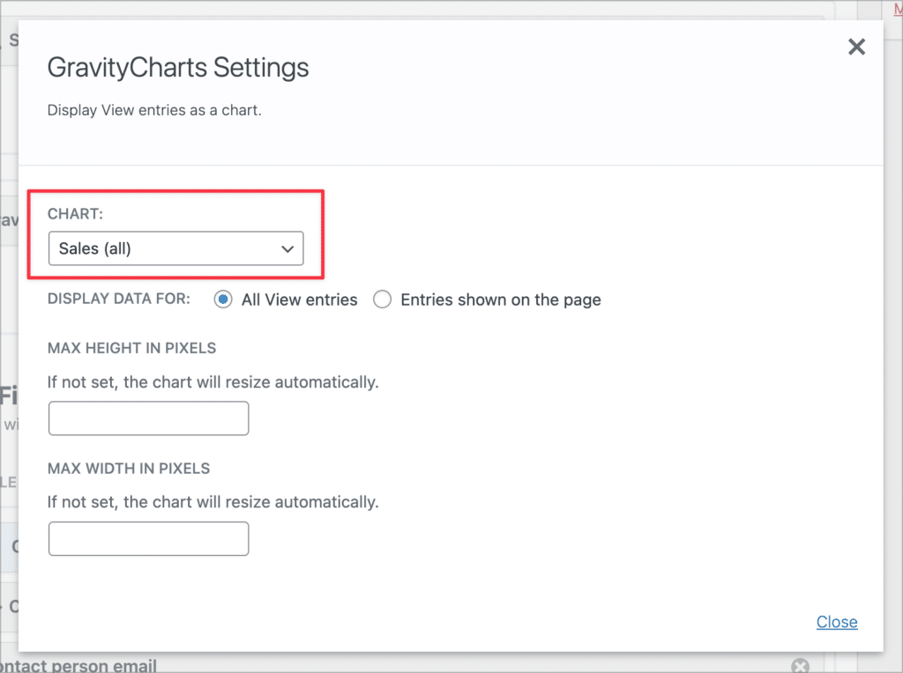Click the MAX WIDTH IN PIXELS label
This screenshot has width=903, height=673.
(129, 469)
